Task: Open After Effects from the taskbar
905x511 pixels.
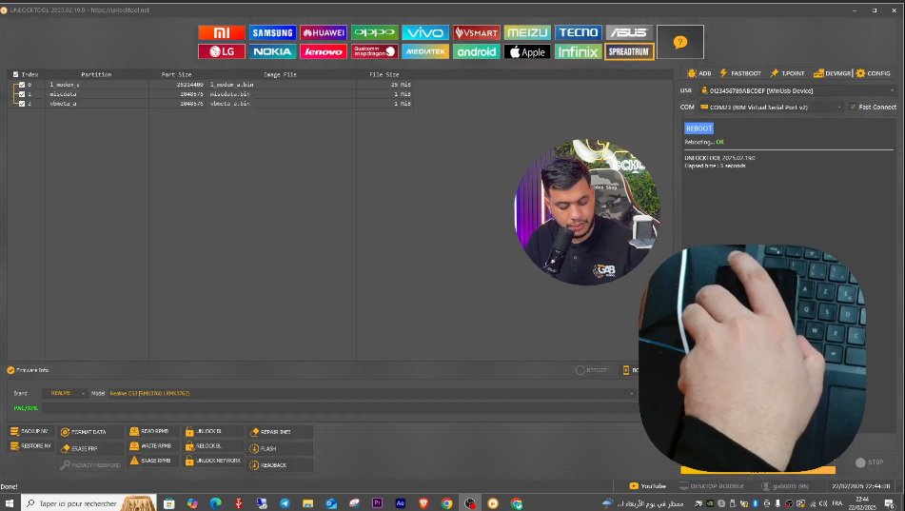Action: click(400, 503)
